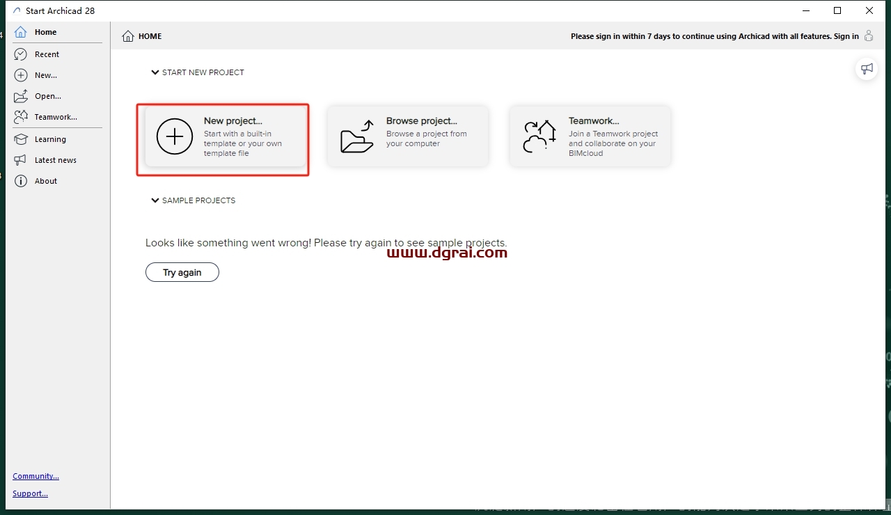Click 'Browse a project from your computer' description

tap(427, 138)
